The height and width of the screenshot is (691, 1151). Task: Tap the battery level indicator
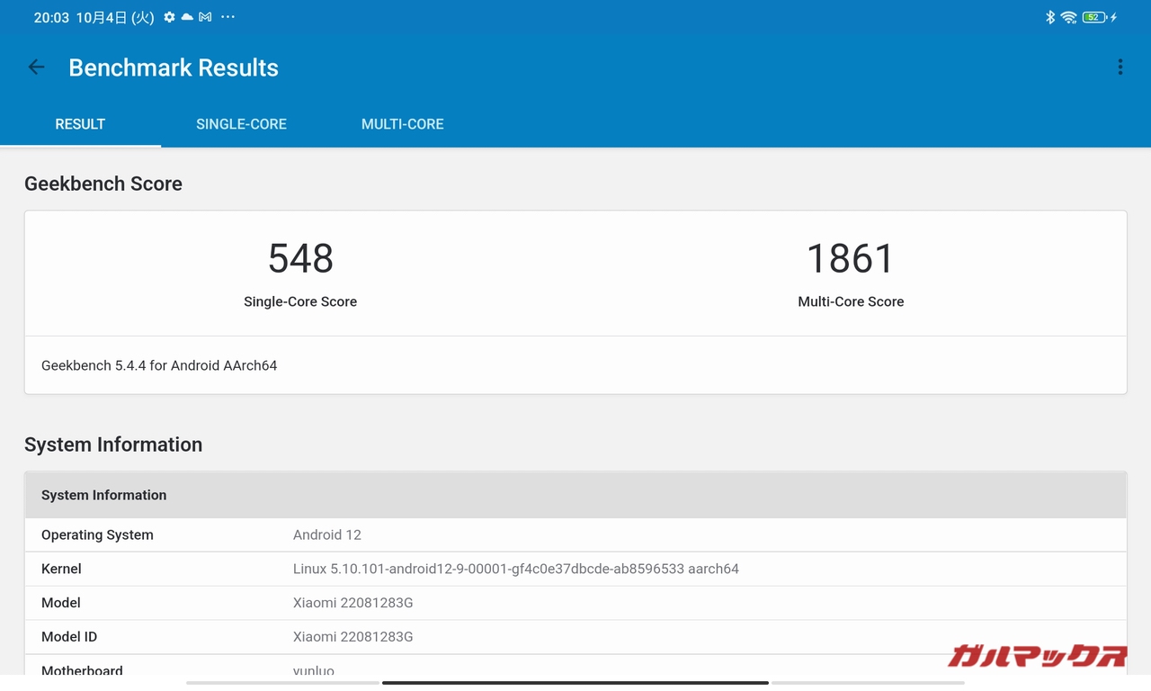1094,17
